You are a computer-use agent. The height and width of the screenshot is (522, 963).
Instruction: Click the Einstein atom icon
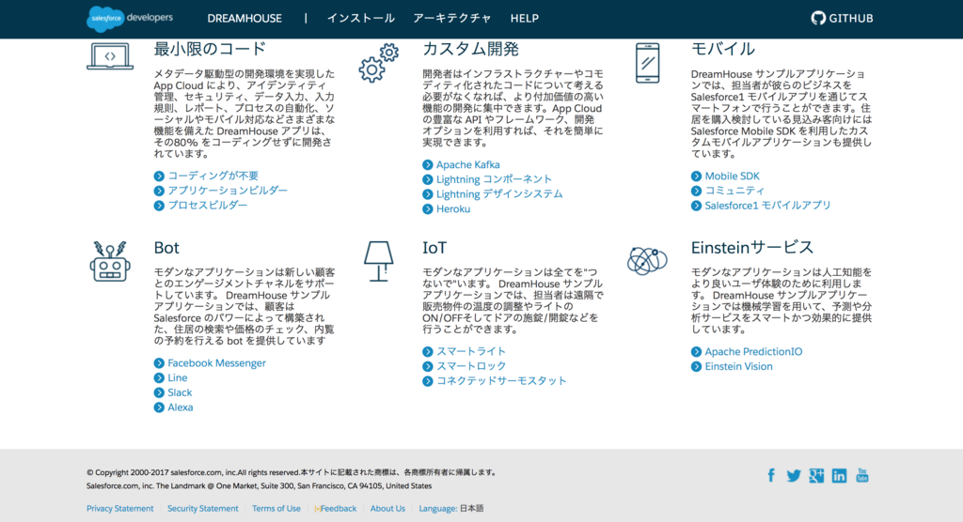pos(647,261)
